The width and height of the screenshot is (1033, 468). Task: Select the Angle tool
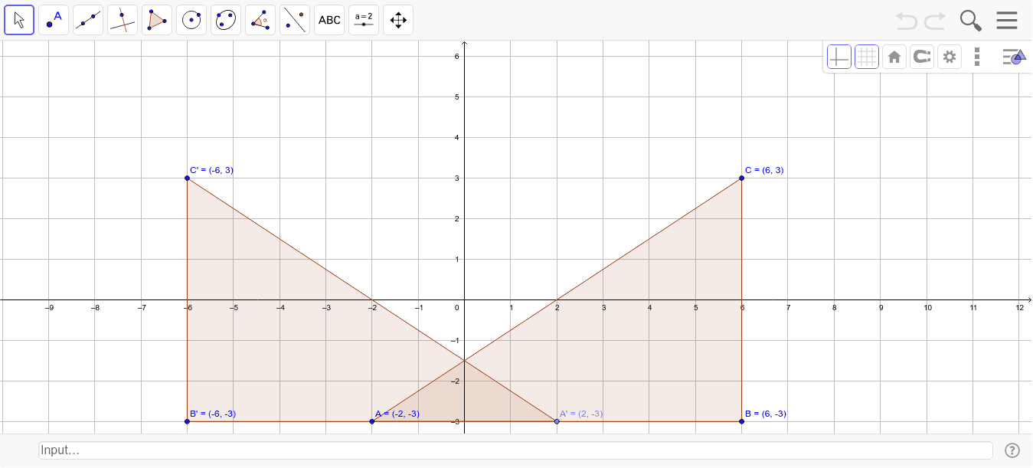(x=260, y=20)
